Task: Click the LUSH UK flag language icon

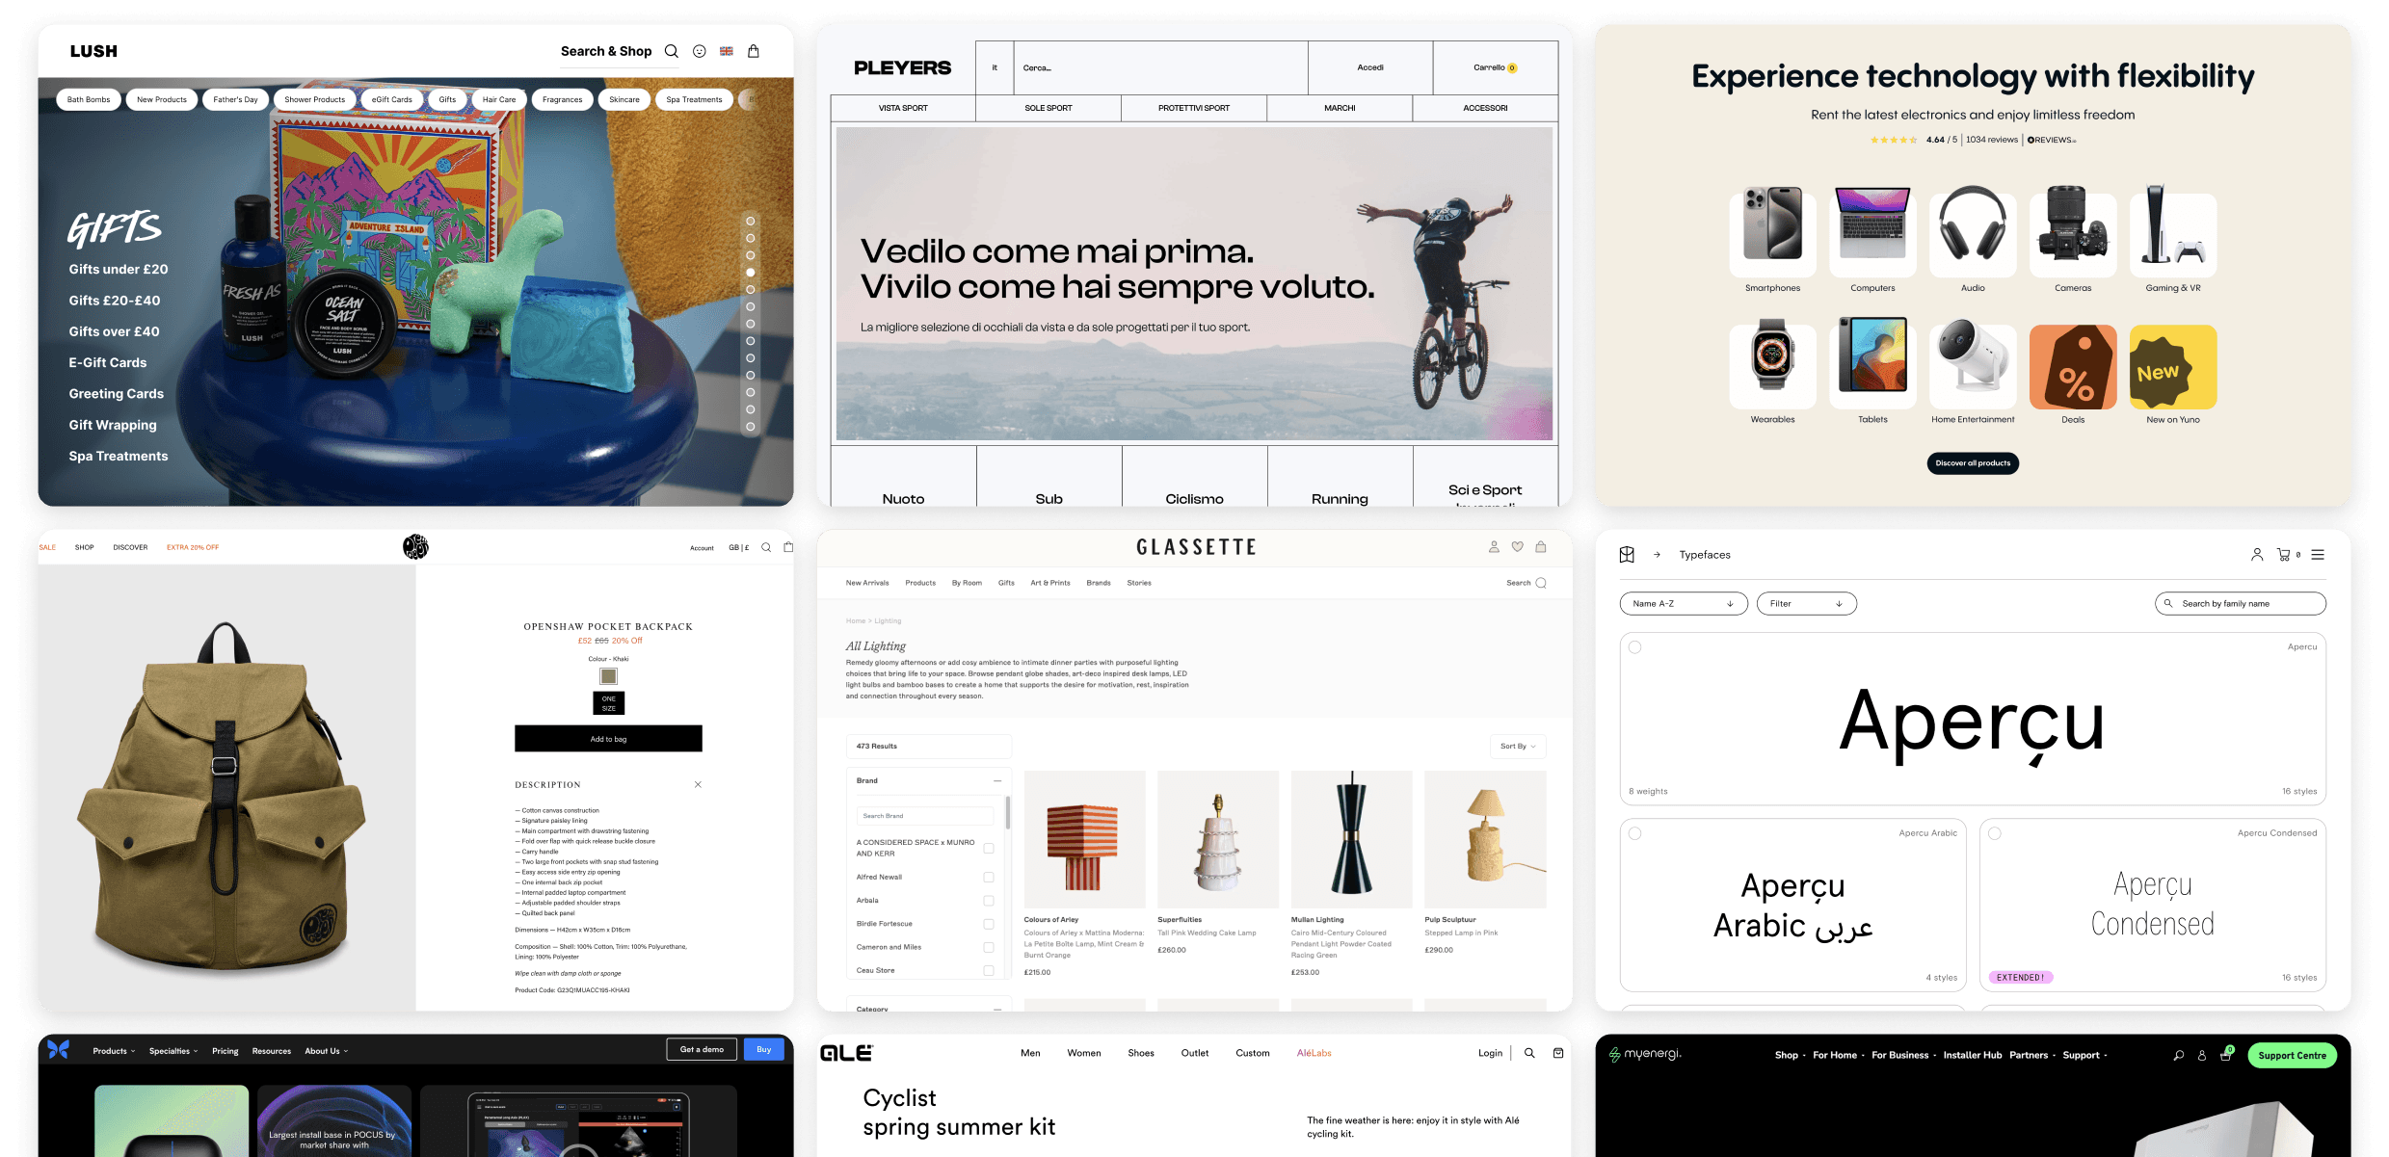Action: pyautogui.click(x=727, y=51)
